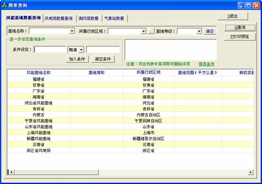The height and width of the screenshot is (184, 262).
Task: Expand the 所属行政区域 dropdown
Action: (x=143, y=31)
